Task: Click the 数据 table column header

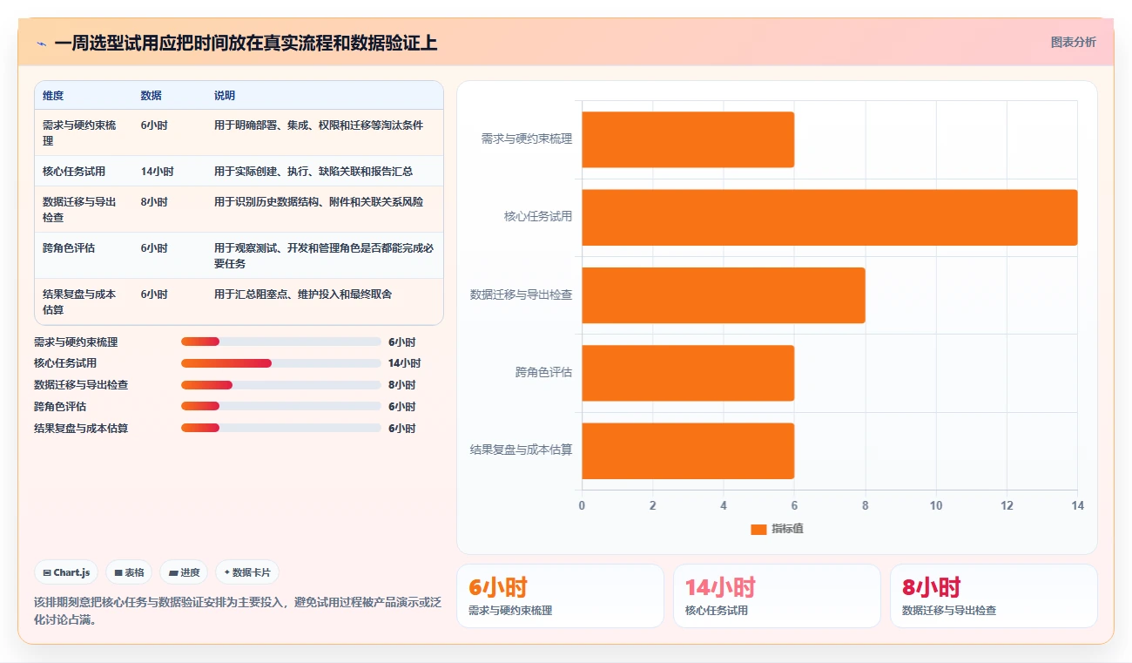Action: [x=151, y=96]
